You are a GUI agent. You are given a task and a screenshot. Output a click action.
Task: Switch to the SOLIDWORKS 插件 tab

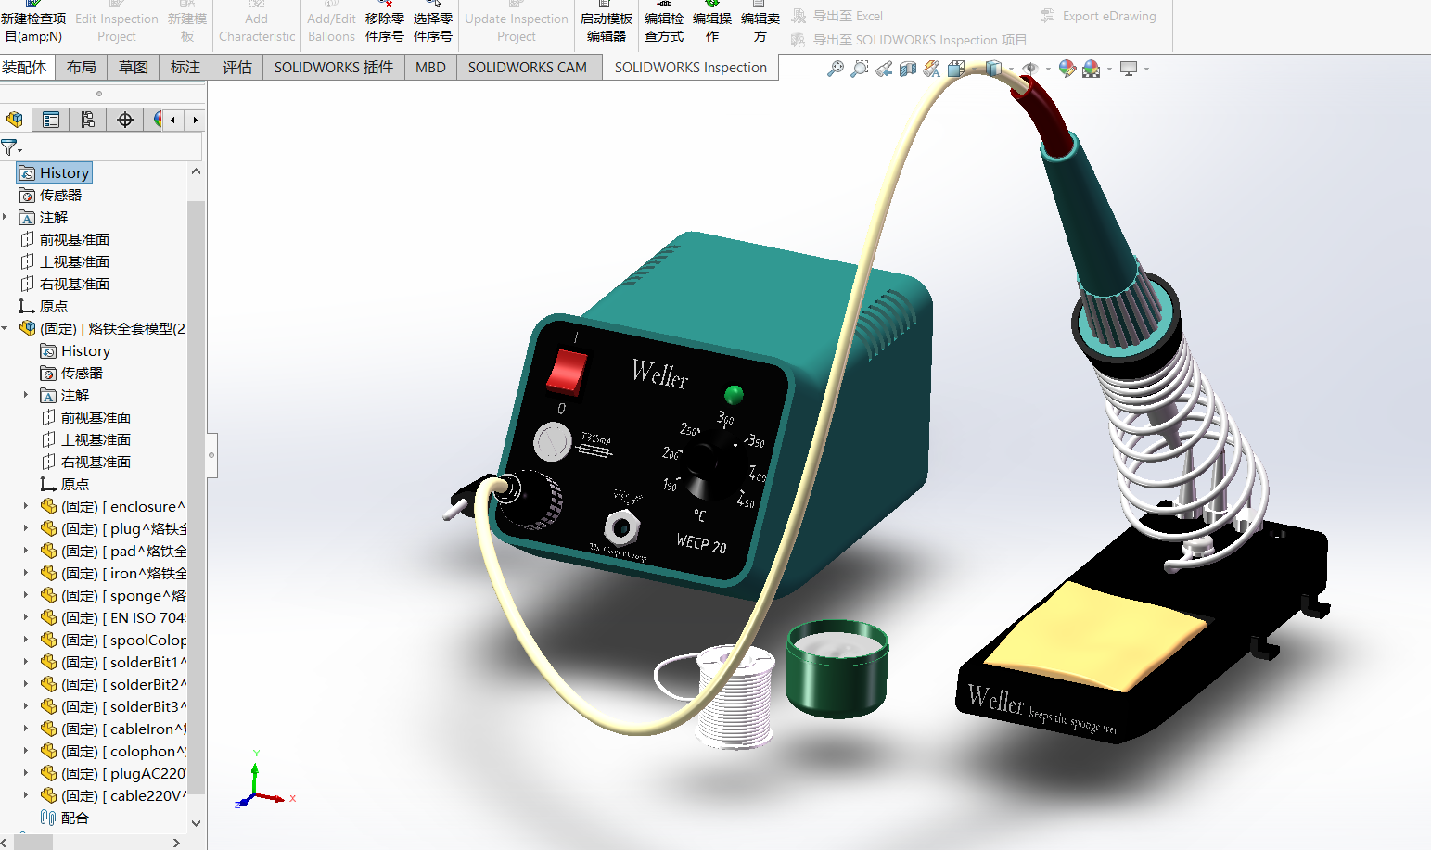coord(334,67)
